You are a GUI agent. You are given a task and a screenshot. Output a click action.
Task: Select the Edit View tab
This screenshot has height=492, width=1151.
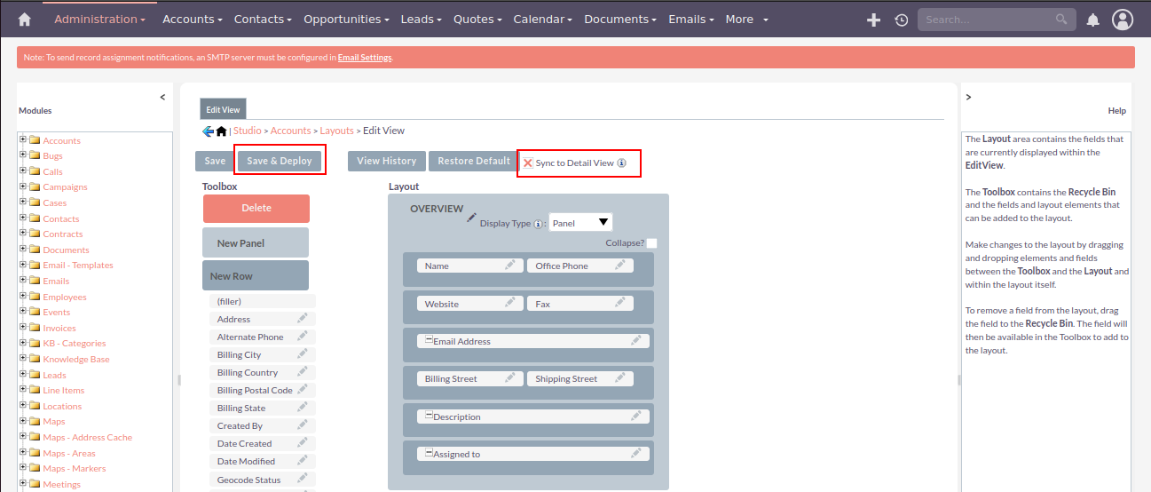[223, 110]
